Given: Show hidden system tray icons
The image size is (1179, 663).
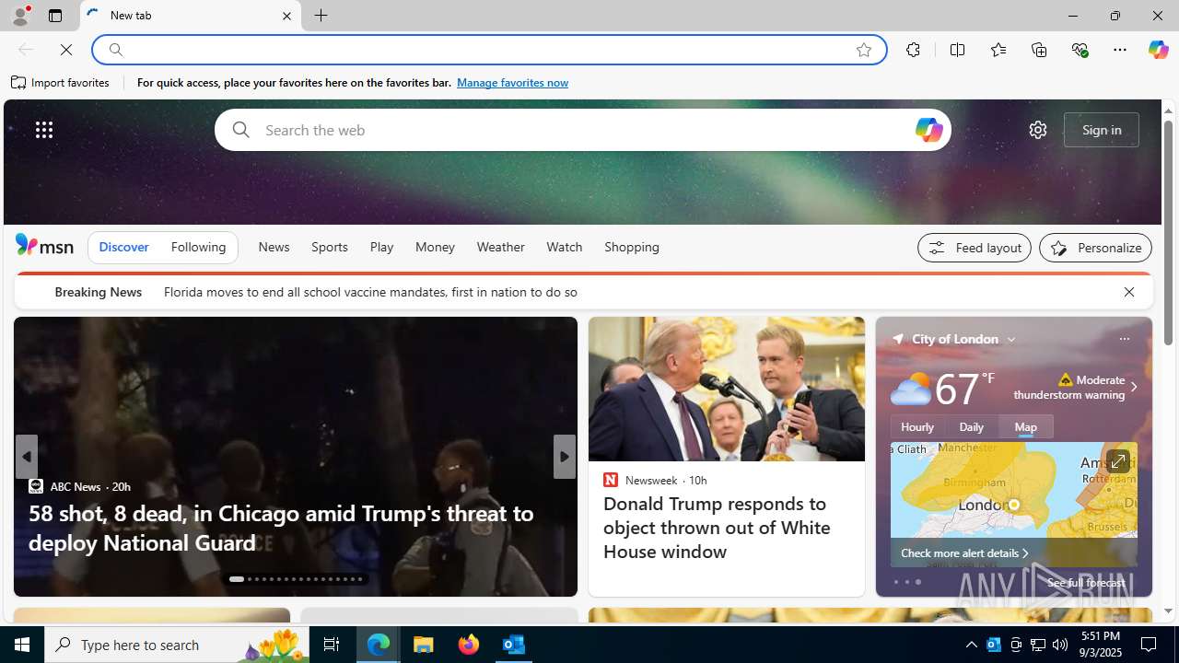Looking at the screenshot, I should pyautogui.click(x=971, y=645).
